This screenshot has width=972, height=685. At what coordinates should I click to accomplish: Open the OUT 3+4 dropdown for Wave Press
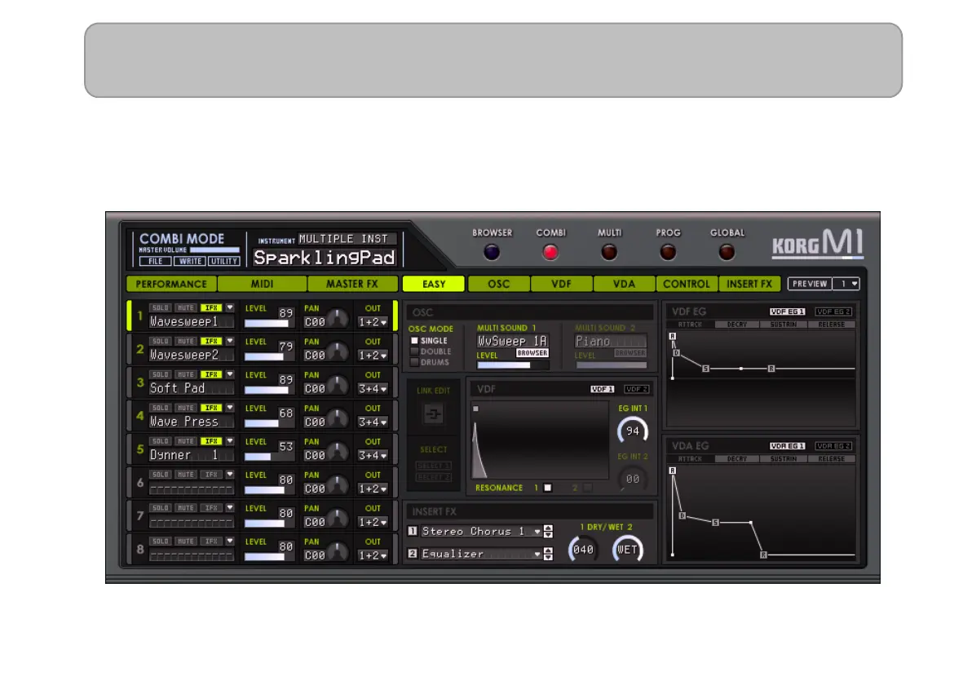(x=373, y=422)
